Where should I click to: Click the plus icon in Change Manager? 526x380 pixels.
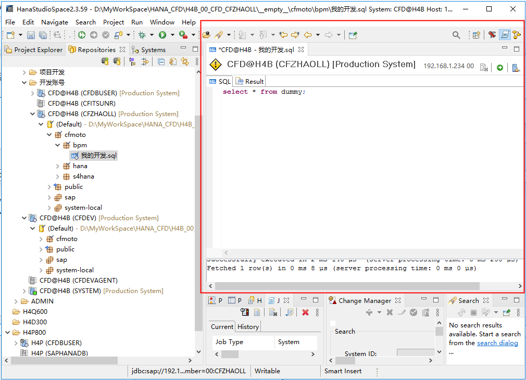[369, 312]
